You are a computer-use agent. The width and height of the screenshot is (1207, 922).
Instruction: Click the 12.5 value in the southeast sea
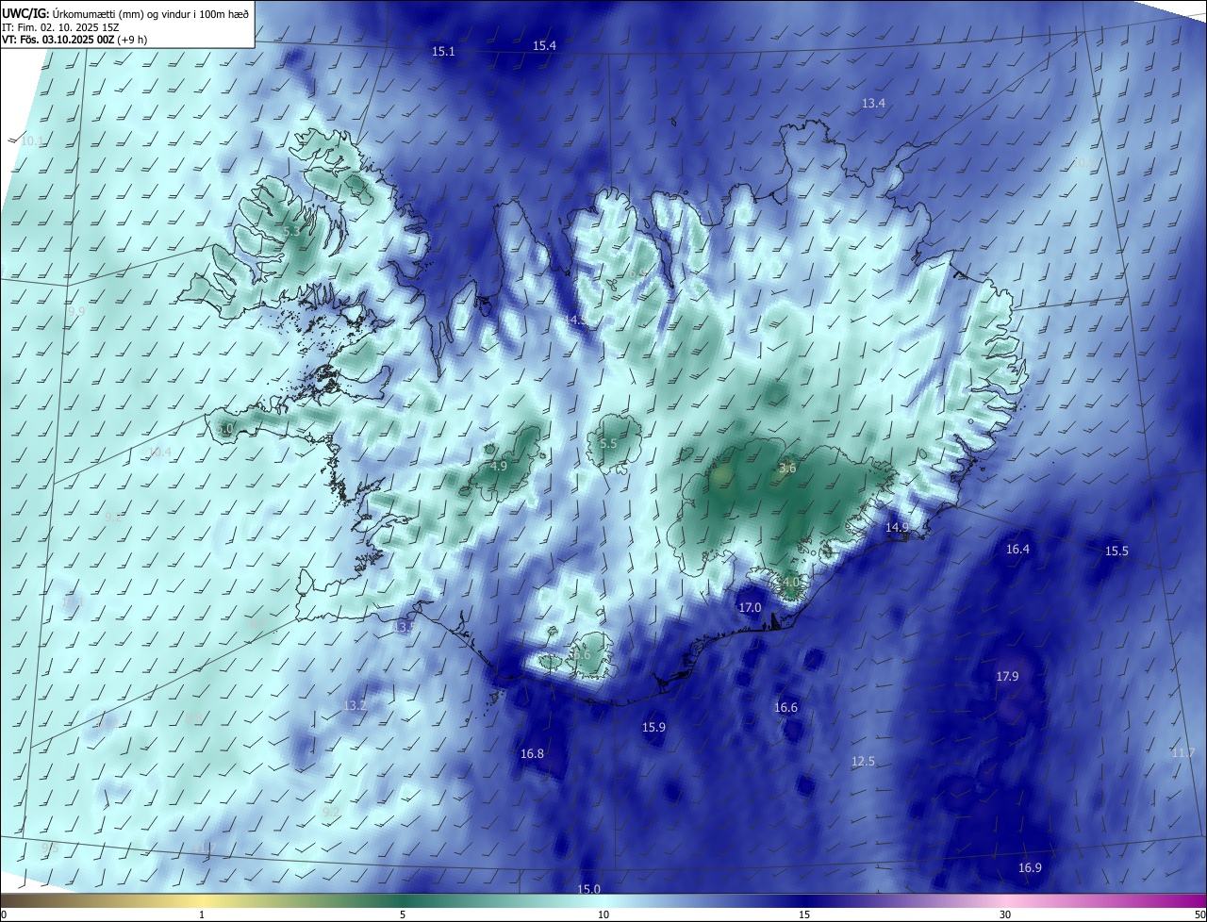click(863, 762)
